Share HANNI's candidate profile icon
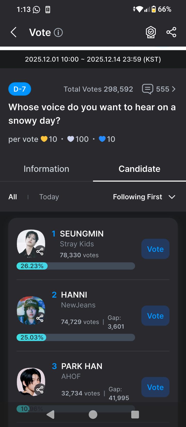The height and width of the screenshot is (427, 186). (x=40, y=318)
